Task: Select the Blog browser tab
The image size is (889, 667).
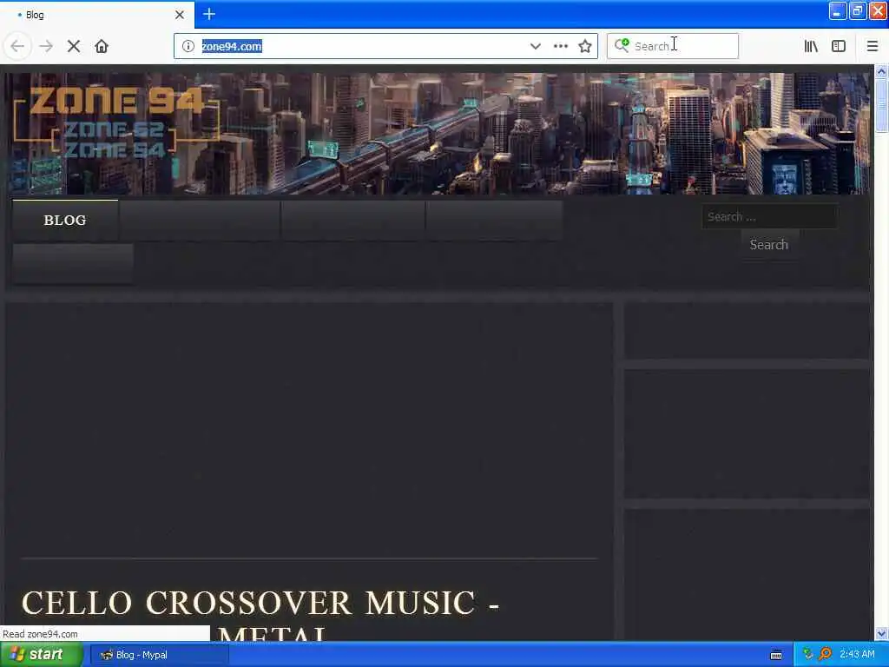Action: pos(97,15)
